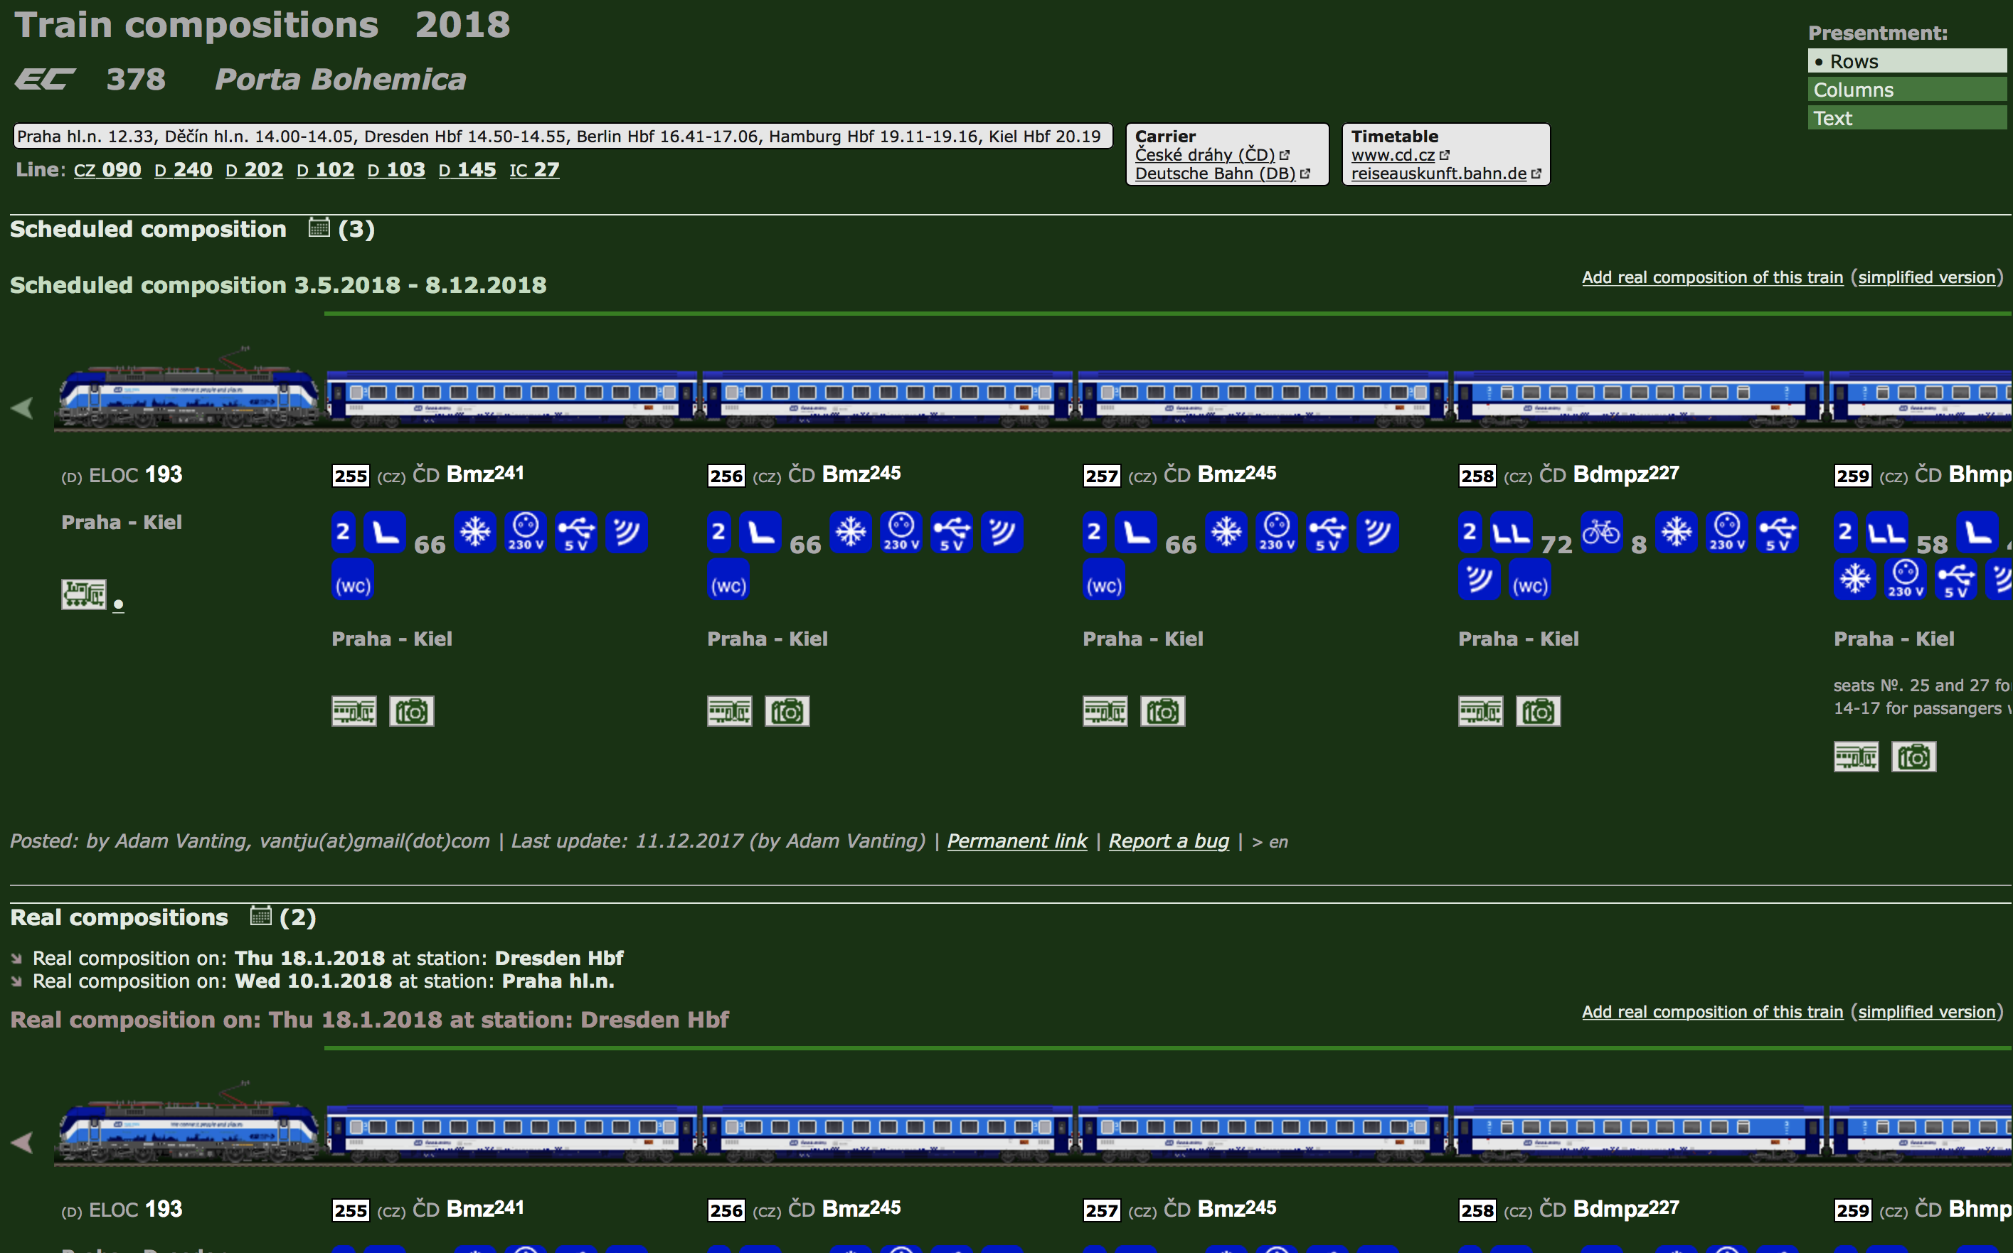Open wagon detail icon for car 257
Image resolution: width=2013 pixels, height=1253 pixels.
[x=1105, y=711]
